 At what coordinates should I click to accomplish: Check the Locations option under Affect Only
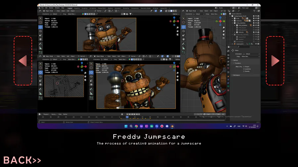[x=244, y=69]
